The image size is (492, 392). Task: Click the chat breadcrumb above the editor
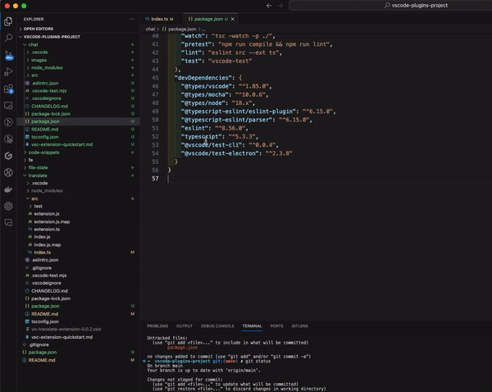click(150, 28)
